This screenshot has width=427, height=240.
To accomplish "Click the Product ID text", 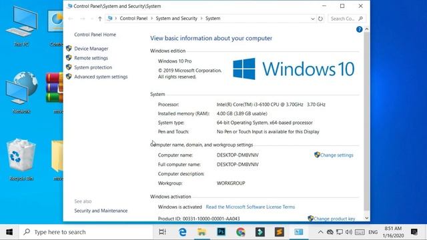I will [x=199, y=219].
